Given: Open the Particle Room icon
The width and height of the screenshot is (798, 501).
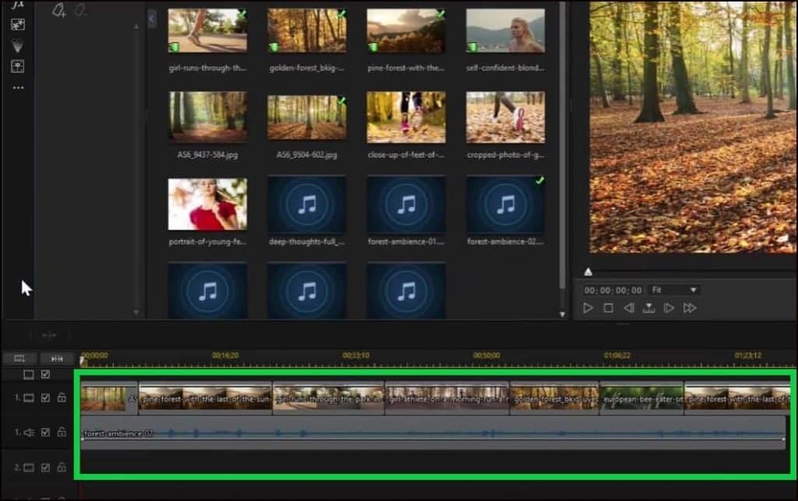Looking at the screenshot, I should coord(17,46).
